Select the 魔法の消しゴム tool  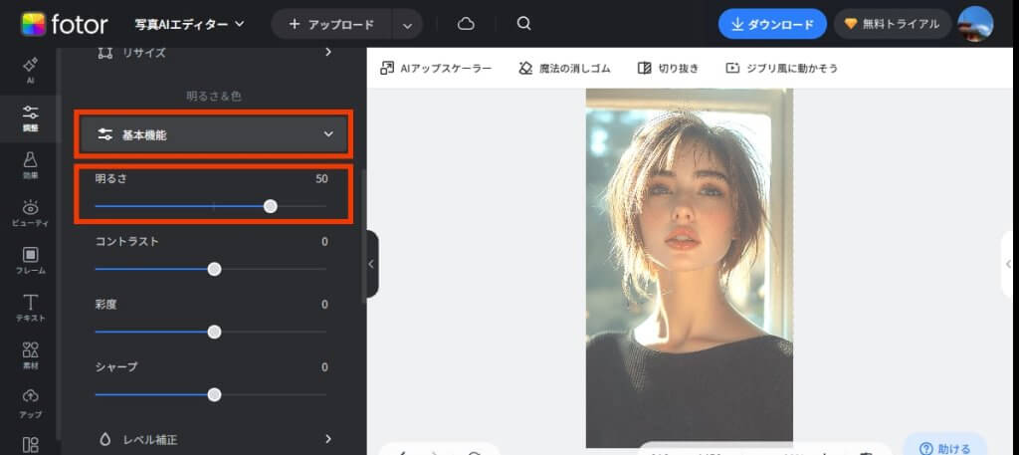pyautogui.click(x=563, y=69)
